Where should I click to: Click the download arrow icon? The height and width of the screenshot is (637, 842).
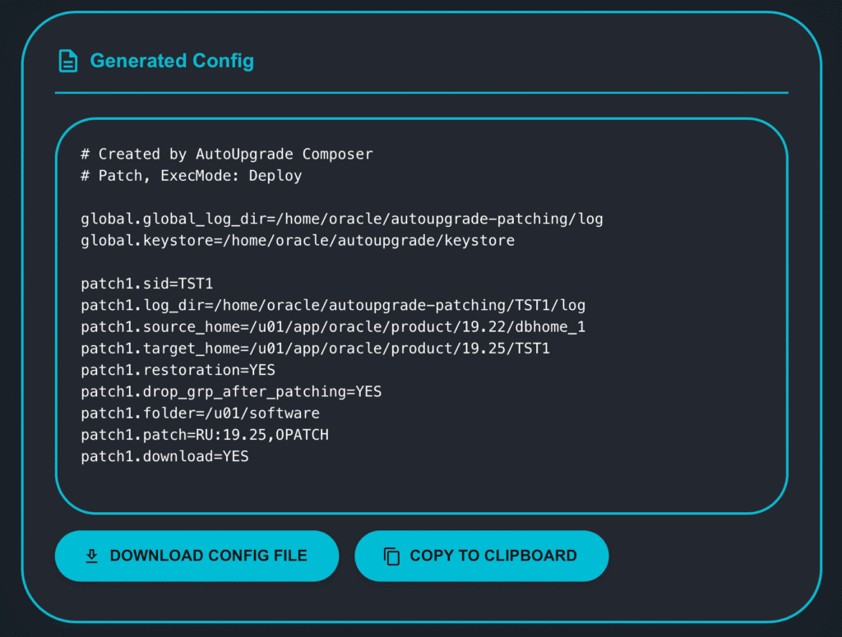point(92,556)
